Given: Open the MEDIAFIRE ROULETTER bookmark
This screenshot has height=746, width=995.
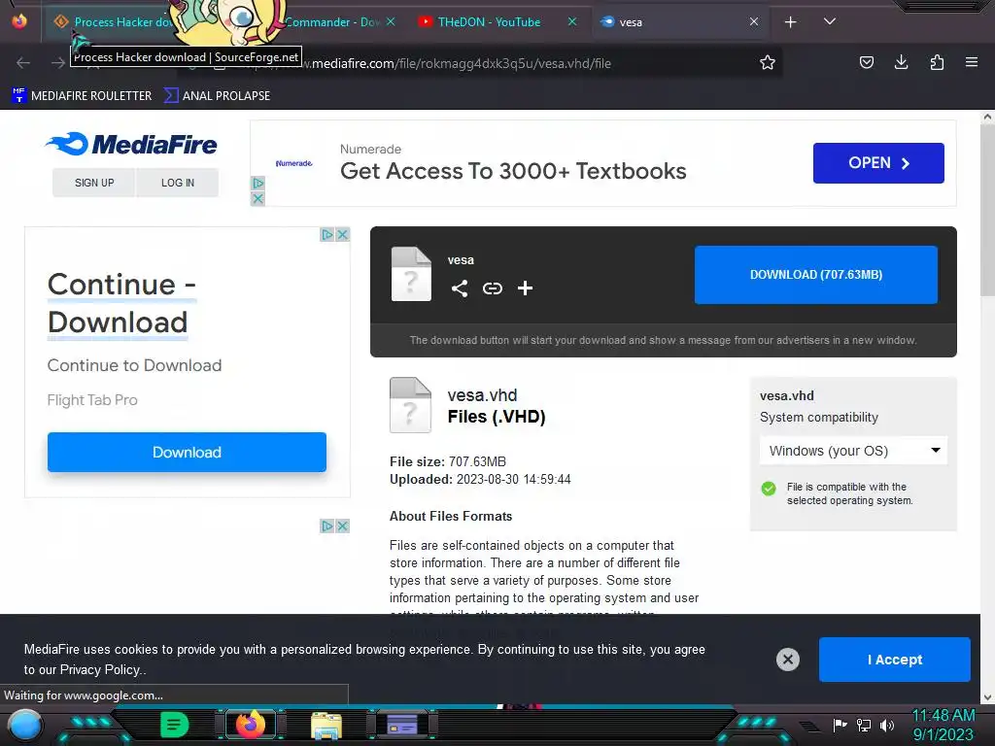Looking at the screenshot, I should pos(82,96).
